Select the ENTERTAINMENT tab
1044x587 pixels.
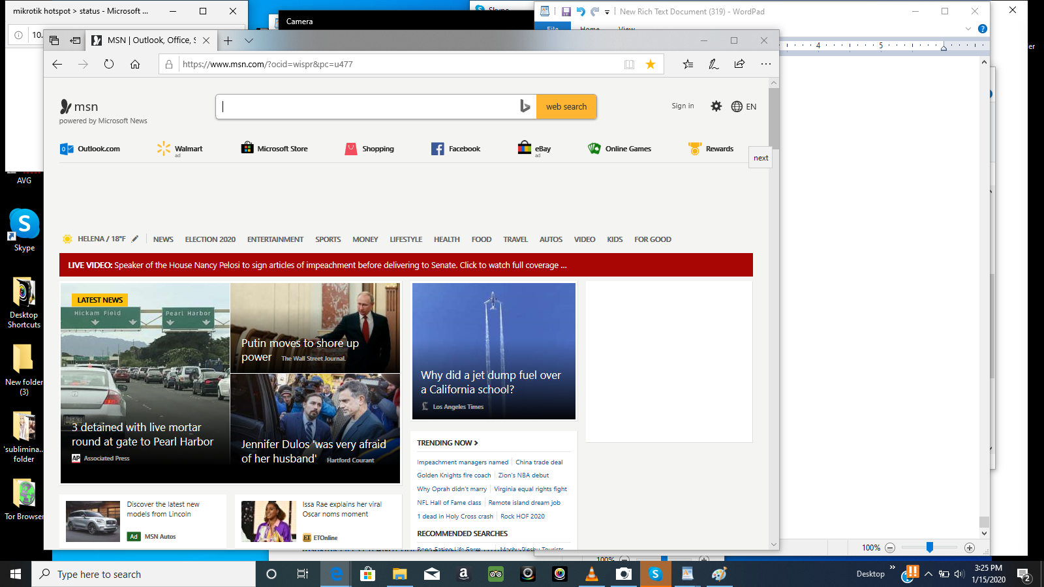[x=275, y=239]
